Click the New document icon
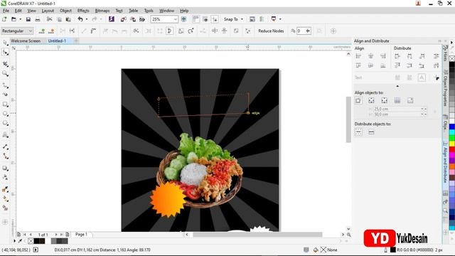This screenshot has height=256, width=455. pos(4,19)
